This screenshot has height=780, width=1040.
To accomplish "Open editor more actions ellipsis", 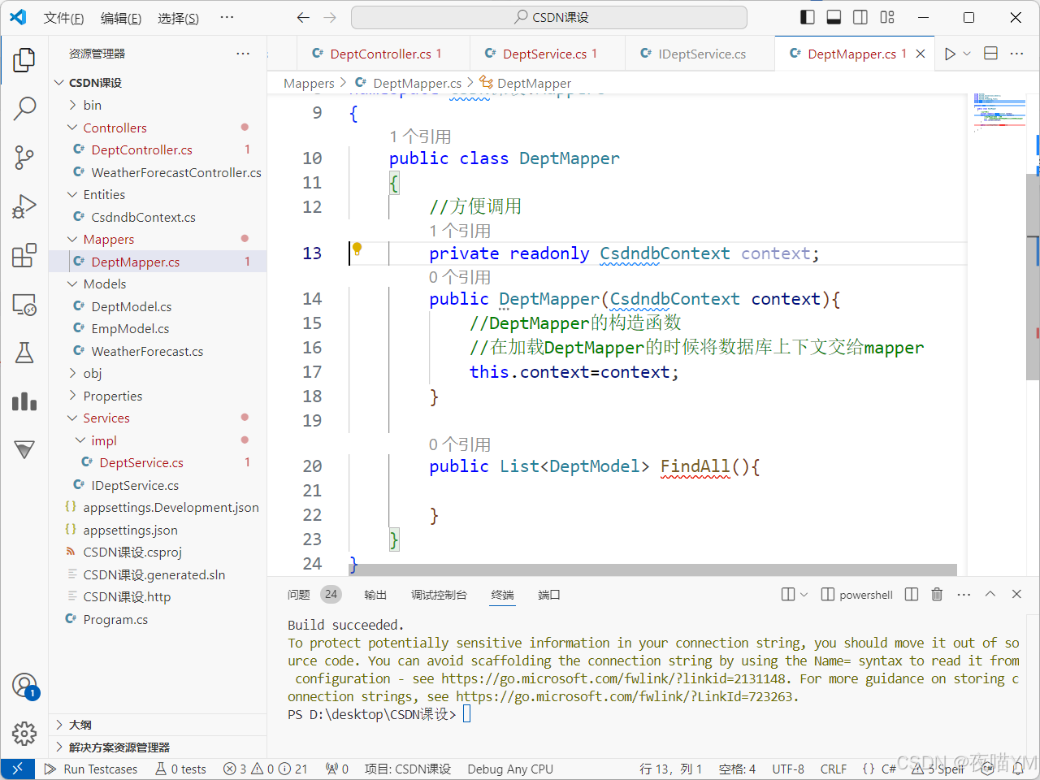I will pos(1016,54).
